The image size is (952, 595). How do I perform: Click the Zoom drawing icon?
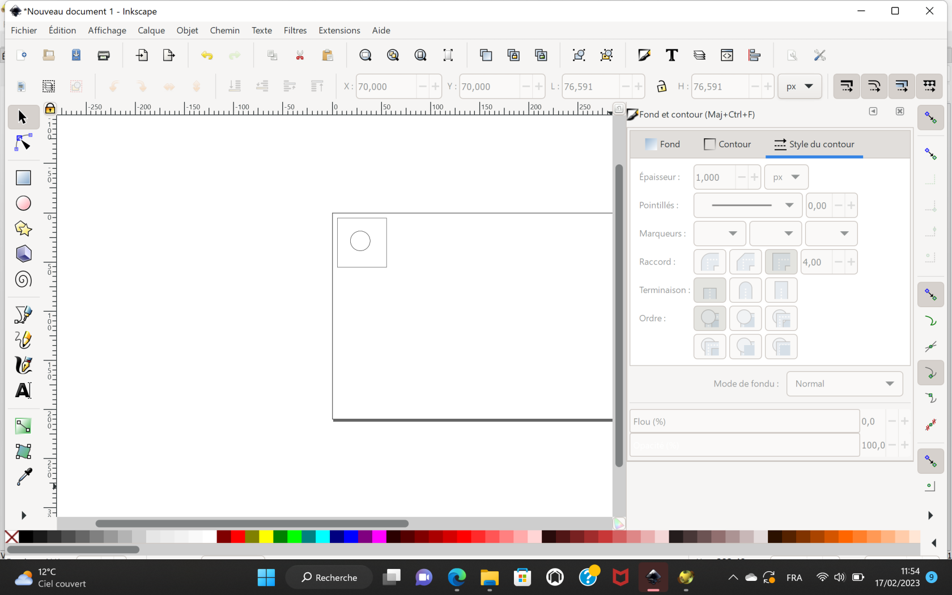coord(393,55)
